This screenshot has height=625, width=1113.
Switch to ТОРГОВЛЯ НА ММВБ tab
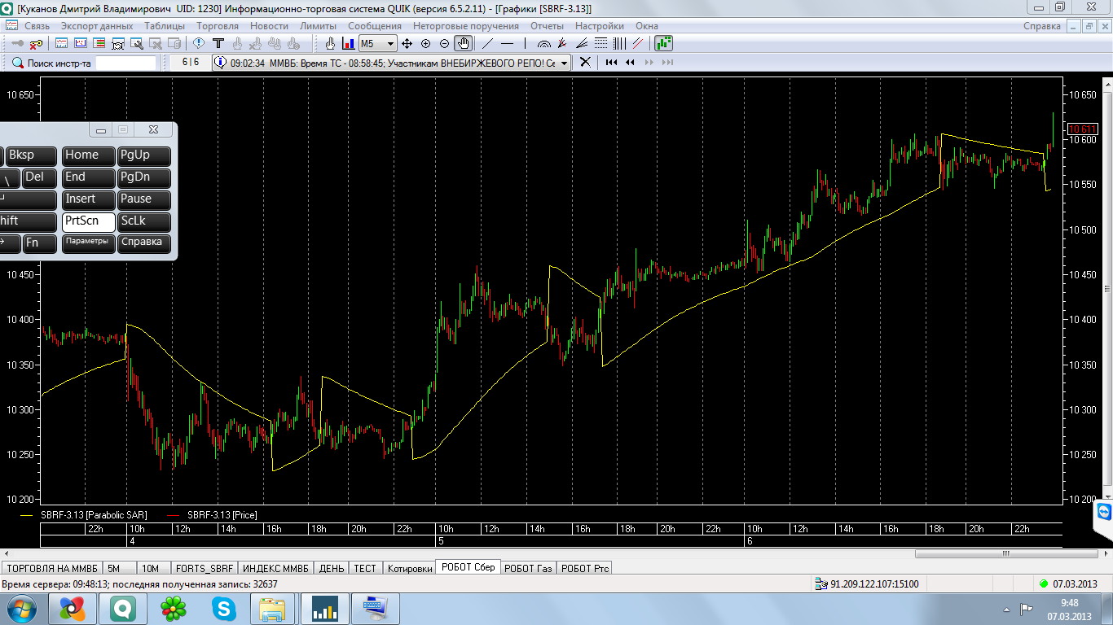click(x=52, y=568)
